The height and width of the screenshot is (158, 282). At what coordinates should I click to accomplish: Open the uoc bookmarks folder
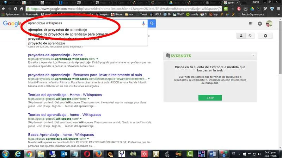click(x=129, y=14)
